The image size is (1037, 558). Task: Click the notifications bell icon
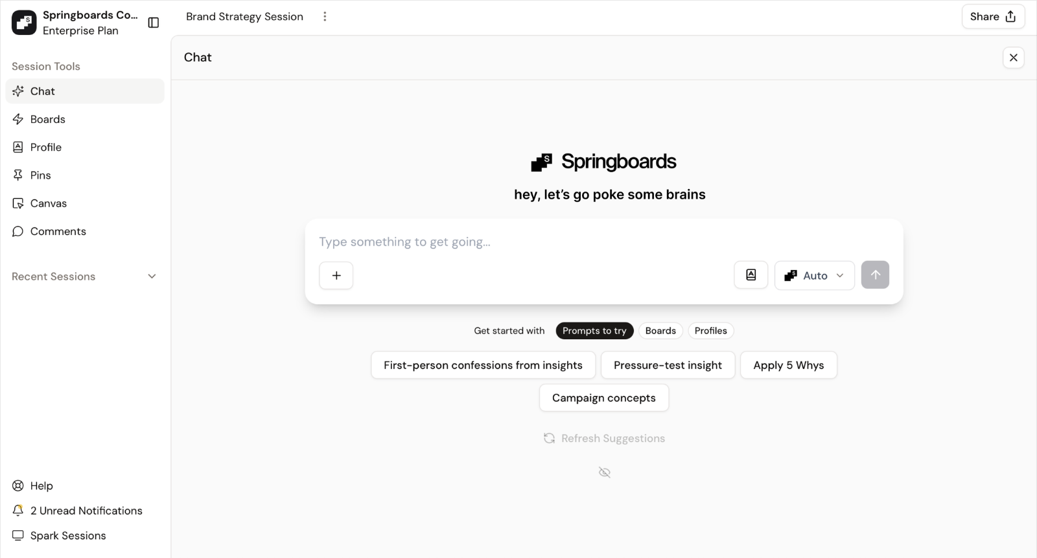[x=18, y=511]
